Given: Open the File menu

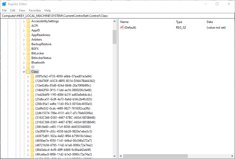Looking at the screenshot, I should (4, 10).
